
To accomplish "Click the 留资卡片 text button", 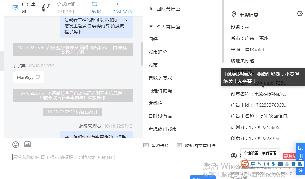I will tap(160, 146).
